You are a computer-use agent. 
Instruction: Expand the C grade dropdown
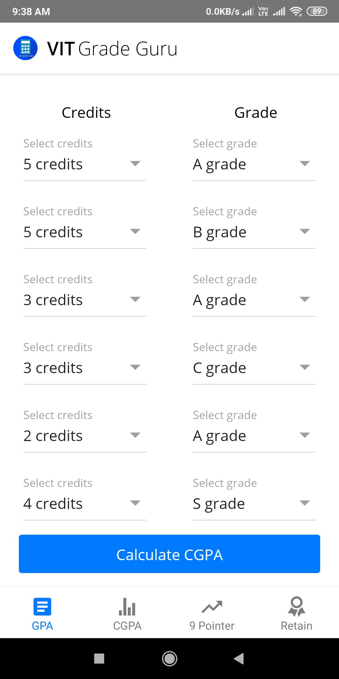coord(254,368)
